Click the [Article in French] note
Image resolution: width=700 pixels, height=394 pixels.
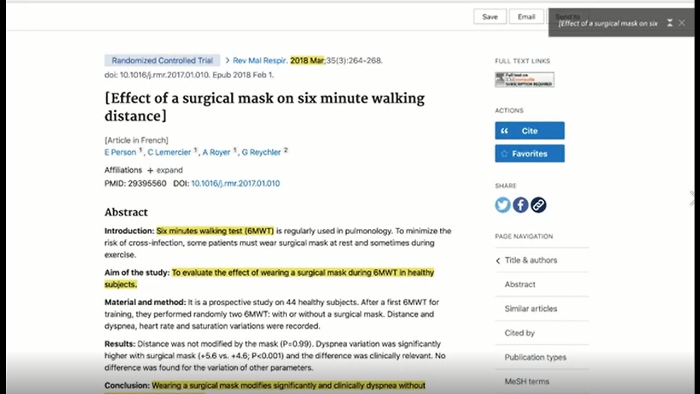click(x=136, y=141)
